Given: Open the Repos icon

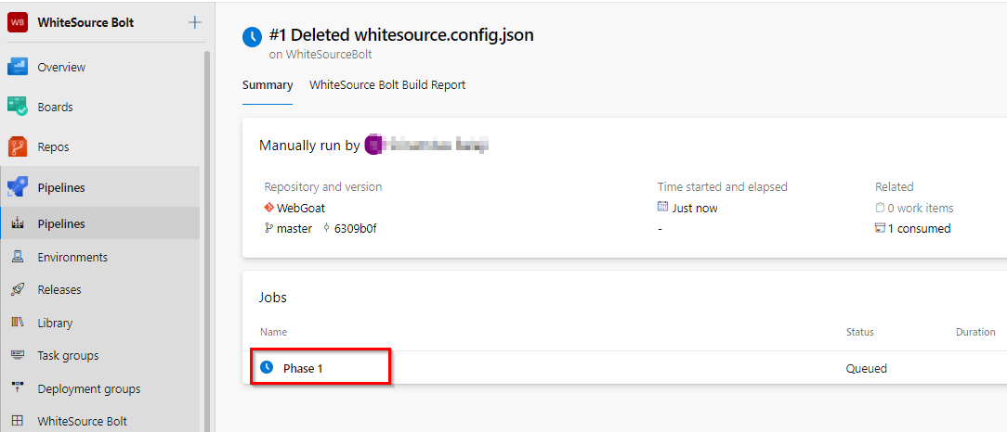Looking at the screenshot, I should [18, 146].
